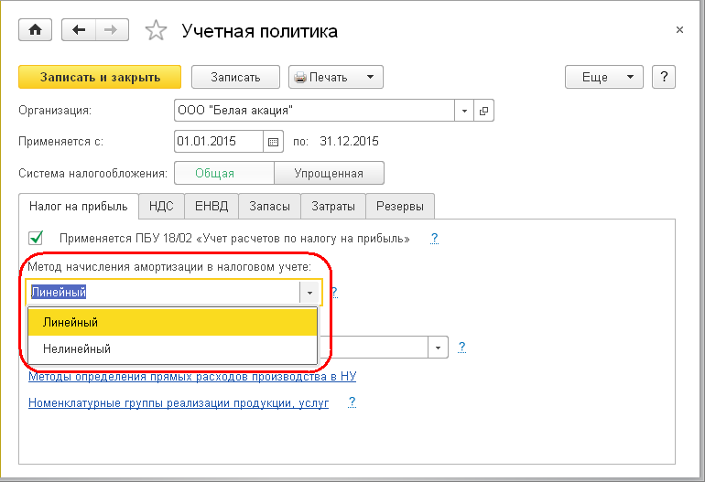Open Методы определения прямых расходов link

tap(192, 377)
